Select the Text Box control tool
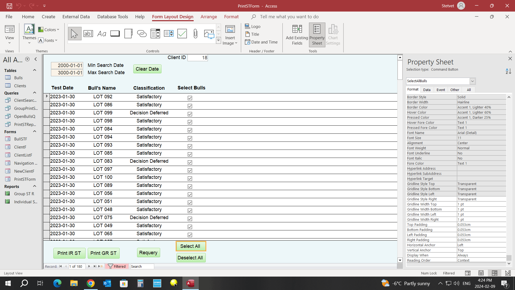 tap(88, 34)
